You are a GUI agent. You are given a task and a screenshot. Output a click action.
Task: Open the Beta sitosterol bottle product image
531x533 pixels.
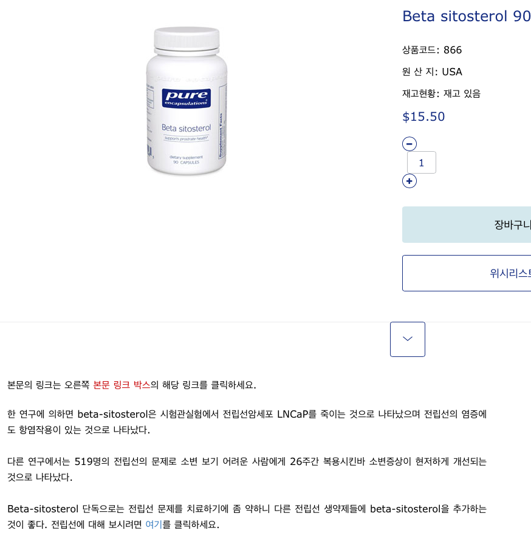(x=187, y=101)
